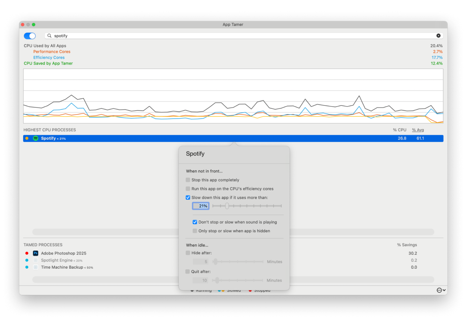This screenshot has height=323, width=465.
Task: Click Efficiency Cores label
Action: point(49,58)
